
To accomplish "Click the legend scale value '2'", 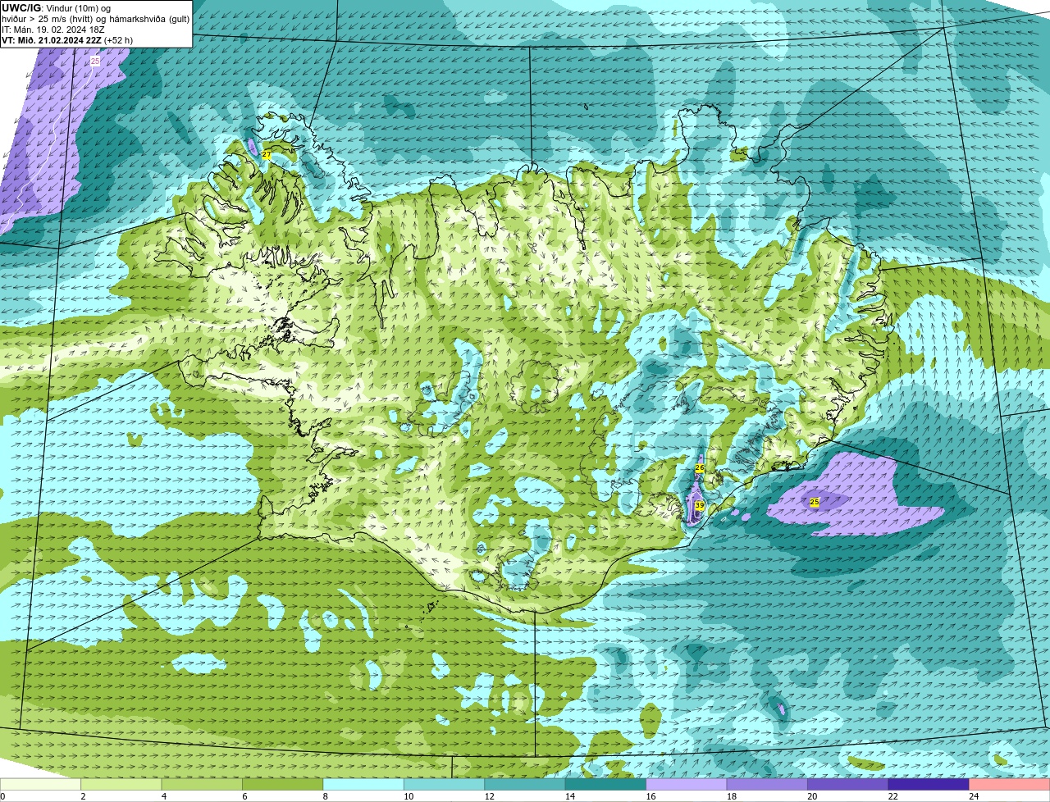I will click(83, 796).
